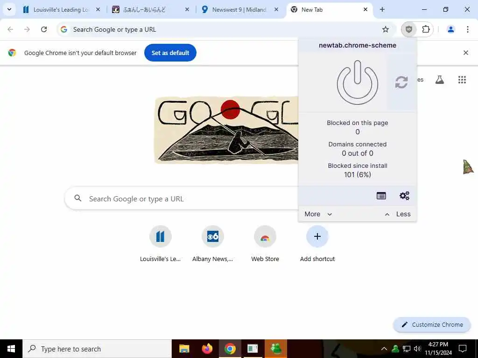Open Windows notification center
The image size is (478, 358).
click(x=463, y=349)
